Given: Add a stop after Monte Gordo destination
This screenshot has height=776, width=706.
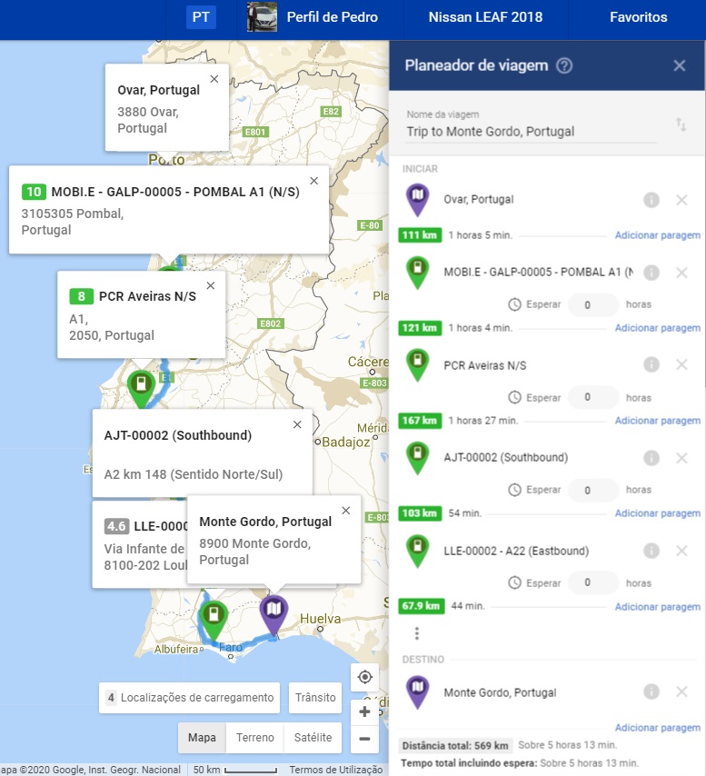Looking at the screenshot, I should (x=658, y=728).
